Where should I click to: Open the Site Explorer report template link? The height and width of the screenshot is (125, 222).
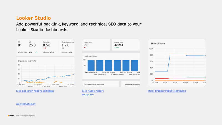(35, 91)
